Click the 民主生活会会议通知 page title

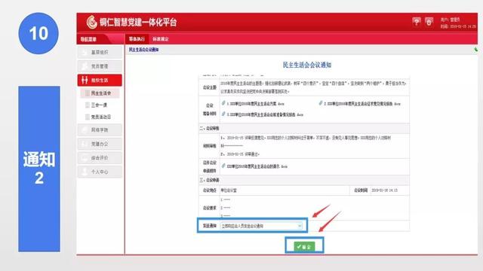(307, 65)
